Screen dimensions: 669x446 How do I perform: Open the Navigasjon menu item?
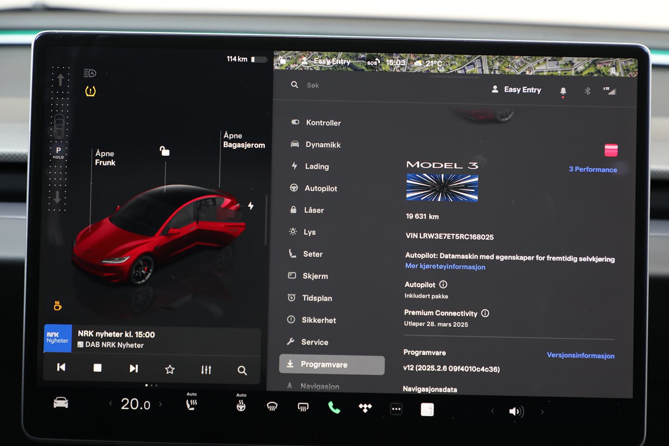pyautogui.click(x=313, y=386)
